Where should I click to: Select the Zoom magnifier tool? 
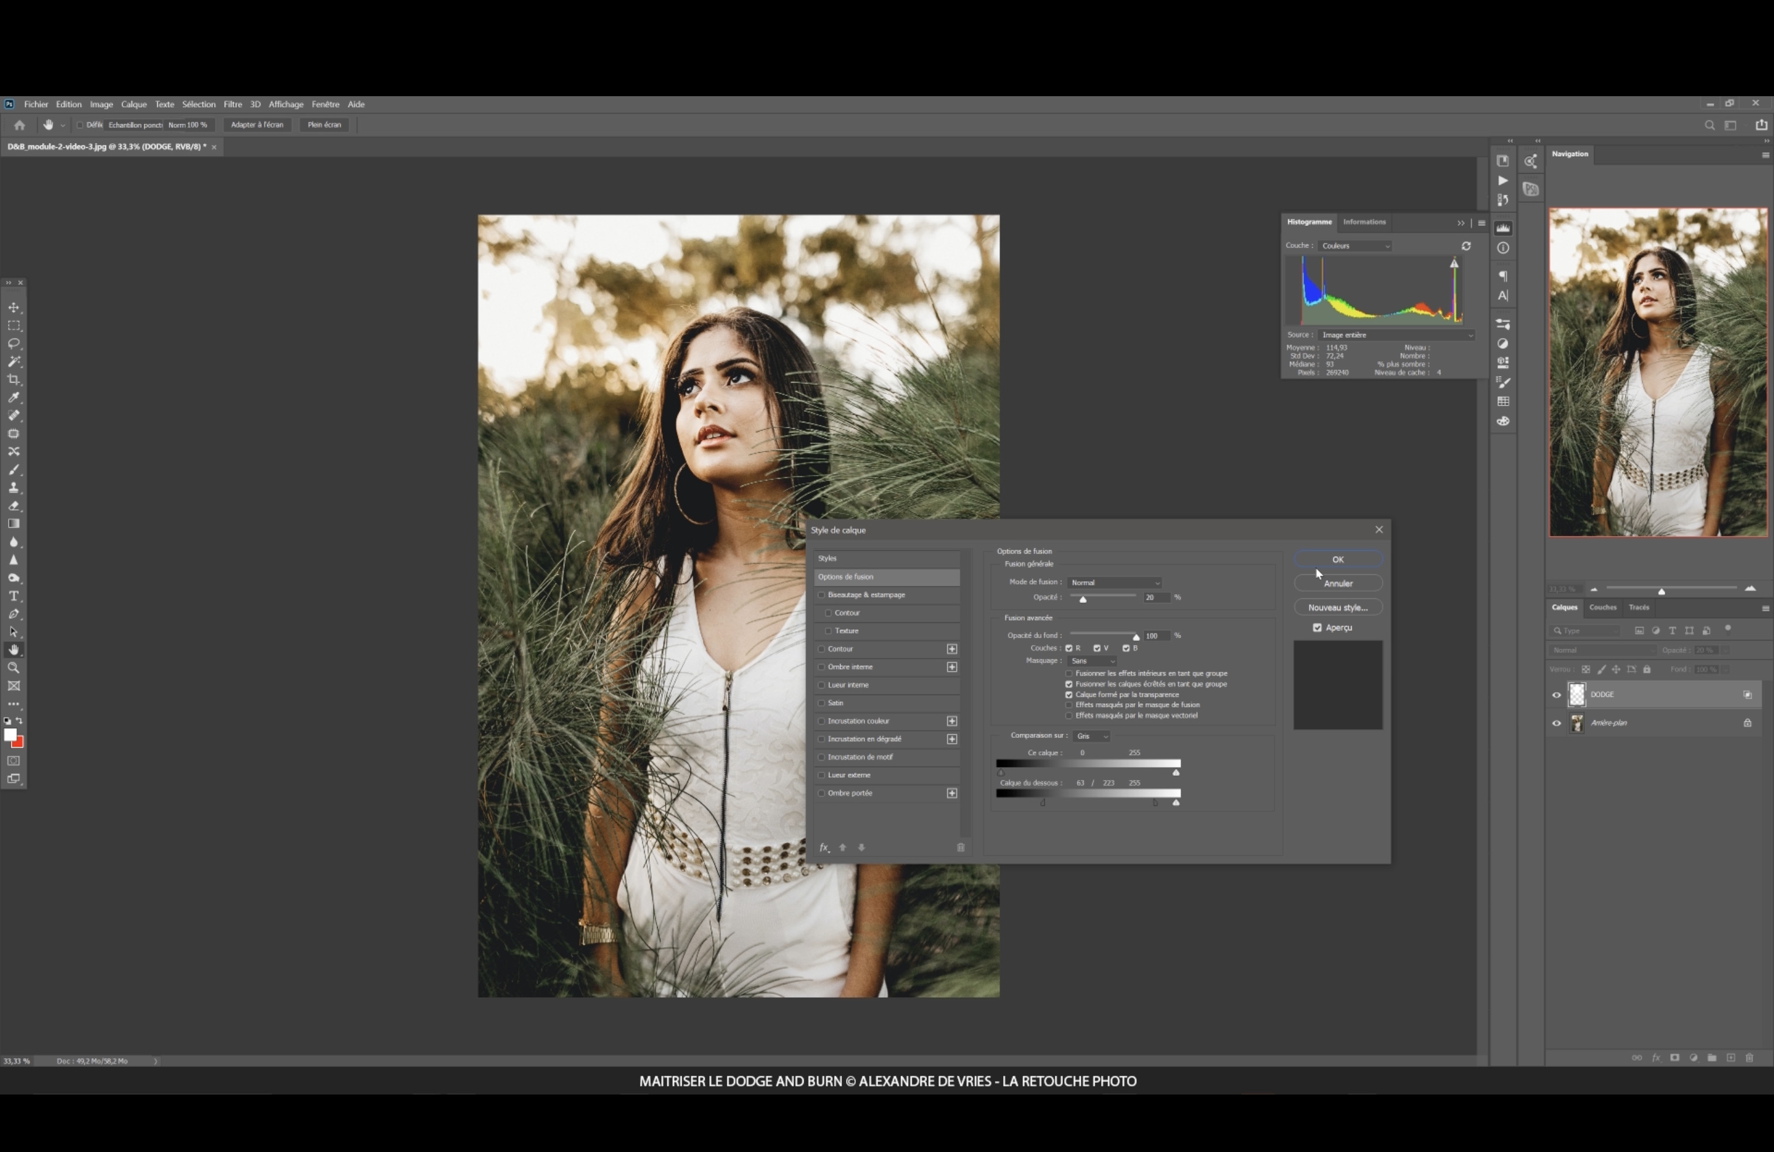(x=13, y=669)
